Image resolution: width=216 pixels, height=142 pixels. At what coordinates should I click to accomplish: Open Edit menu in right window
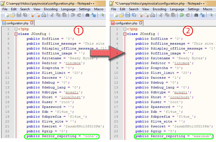point(123,9)
